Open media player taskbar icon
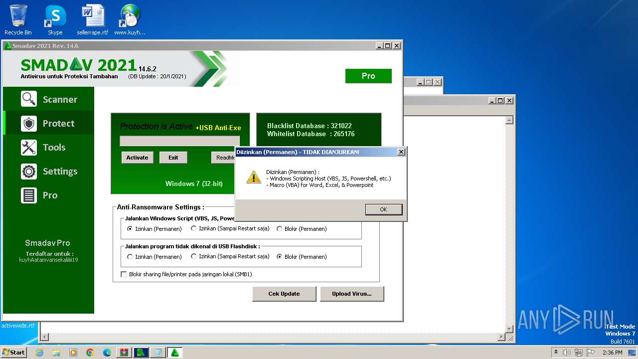638x359 pixels. pos(73,353)
